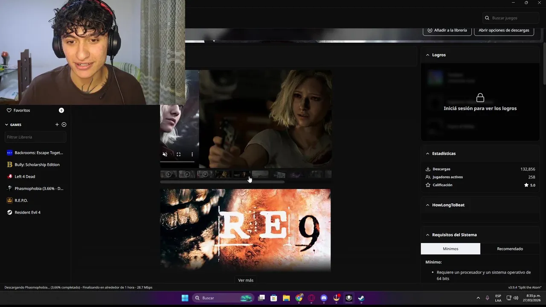Click the video progress bar
Screen dimensions: 546x307
177,162
